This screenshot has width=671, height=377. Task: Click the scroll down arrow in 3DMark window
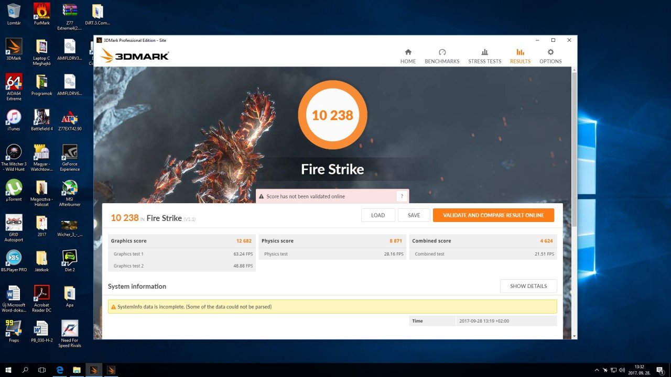click(x=574, y=336)
